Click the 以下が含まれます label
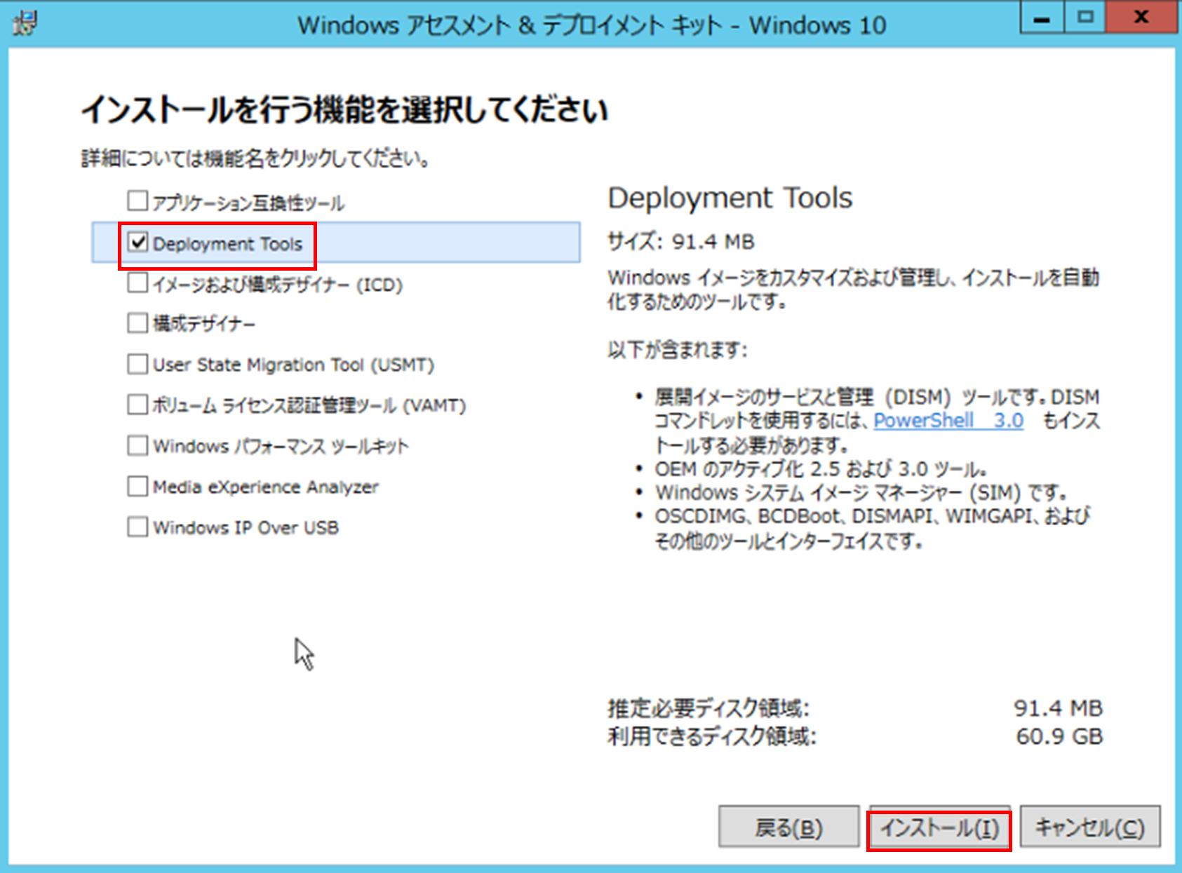The height and width of the screenshot is (873, 1182). pos(678,349)
